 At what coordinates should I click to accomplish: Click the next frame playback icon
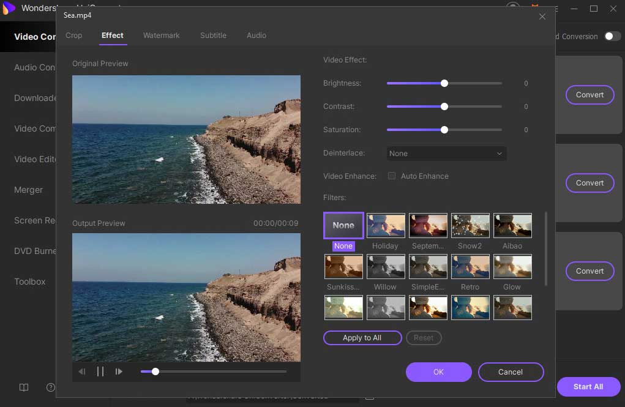[x=119, y=372]
